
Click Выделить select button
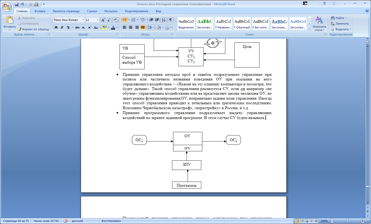click(x=341, y=29)
